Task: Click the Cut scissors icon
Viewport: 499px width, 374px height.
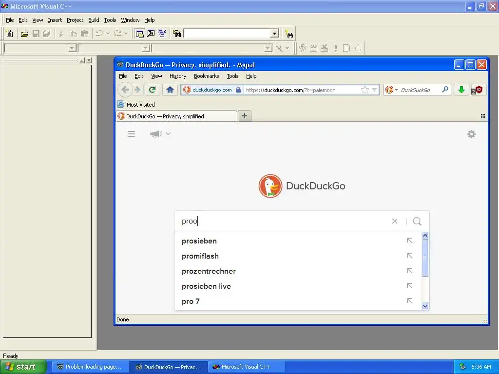Action: pyautogui.click(x=61, y=34)
